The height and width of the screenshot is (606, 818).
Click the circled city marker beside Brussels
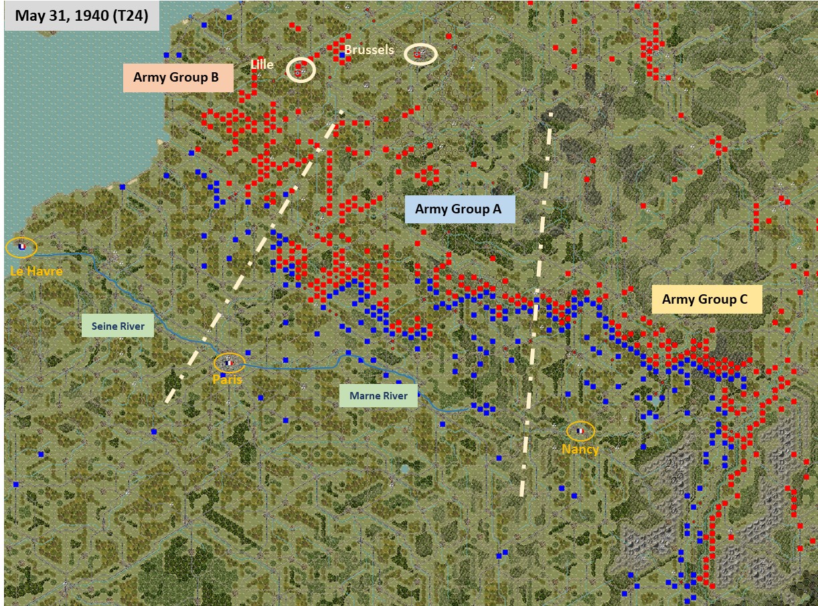420,54
